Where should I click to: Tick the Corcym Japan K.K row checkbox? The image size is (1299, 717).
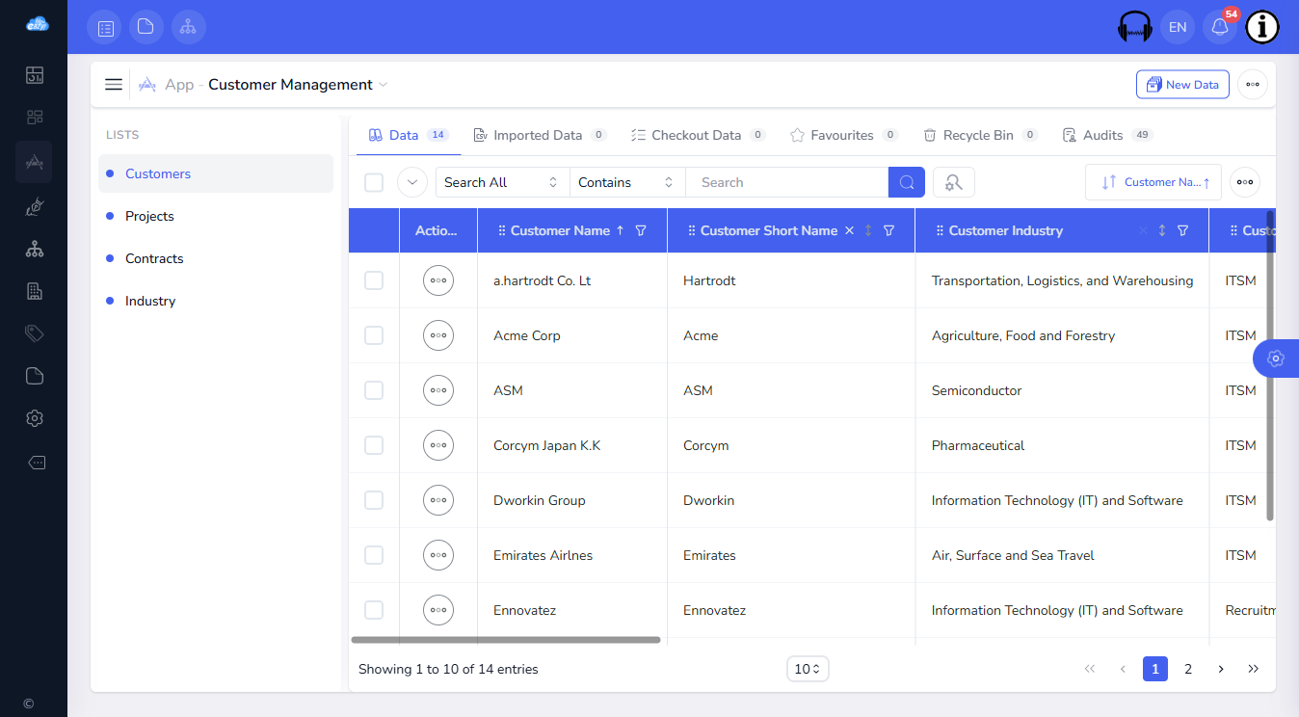374,445
